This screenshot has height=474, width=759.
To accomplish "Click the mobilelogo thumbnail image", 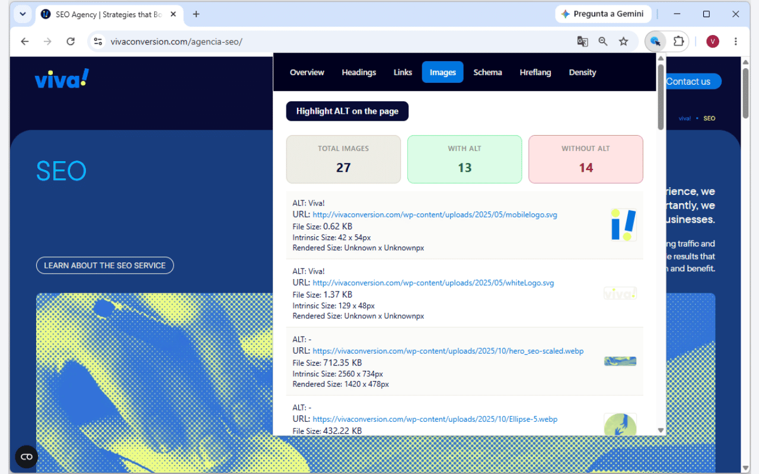I will pos(623,225).
